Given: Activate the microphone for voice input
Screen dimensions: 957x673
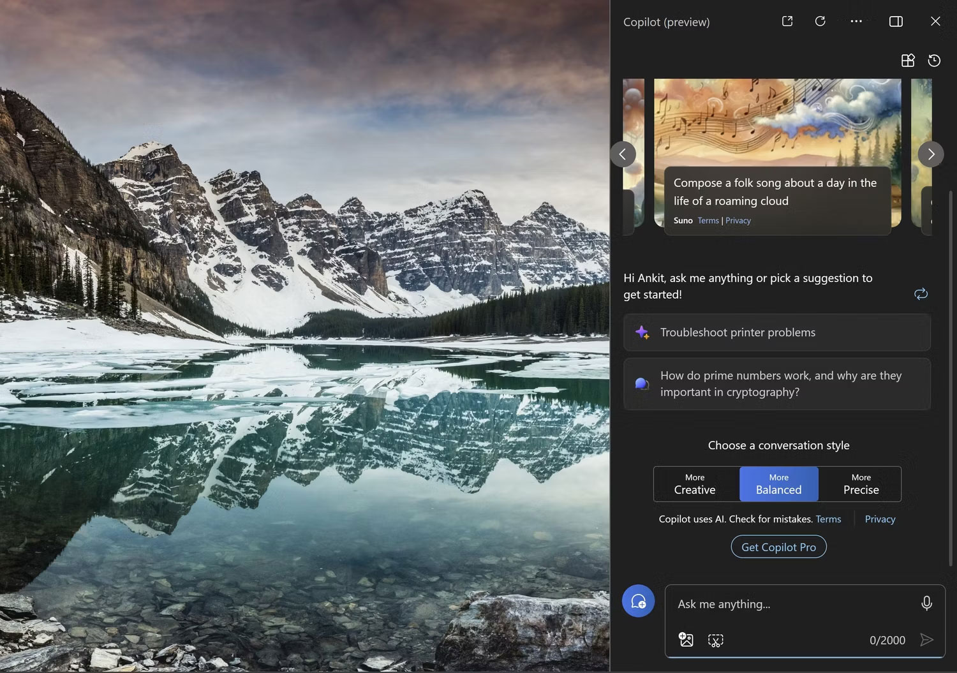Looking at the screenshot, I should coord(926,603).
